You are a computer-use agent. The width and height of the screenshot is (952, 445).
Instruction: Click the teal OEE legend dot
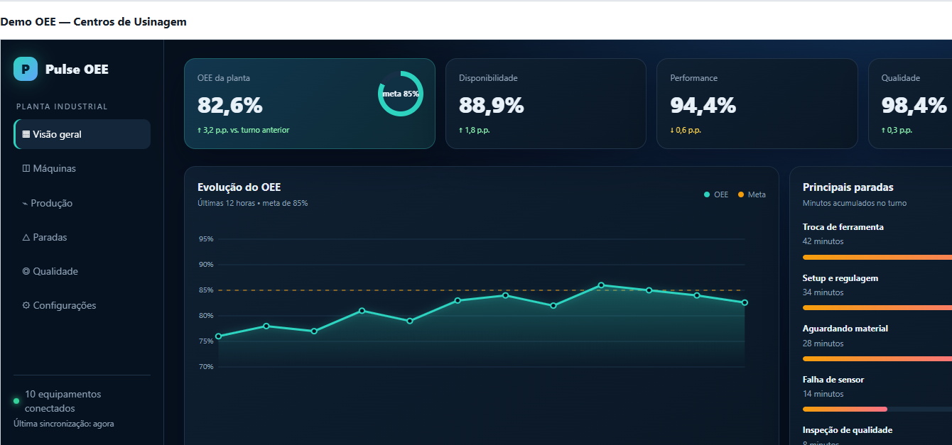[x=706, y=194]
